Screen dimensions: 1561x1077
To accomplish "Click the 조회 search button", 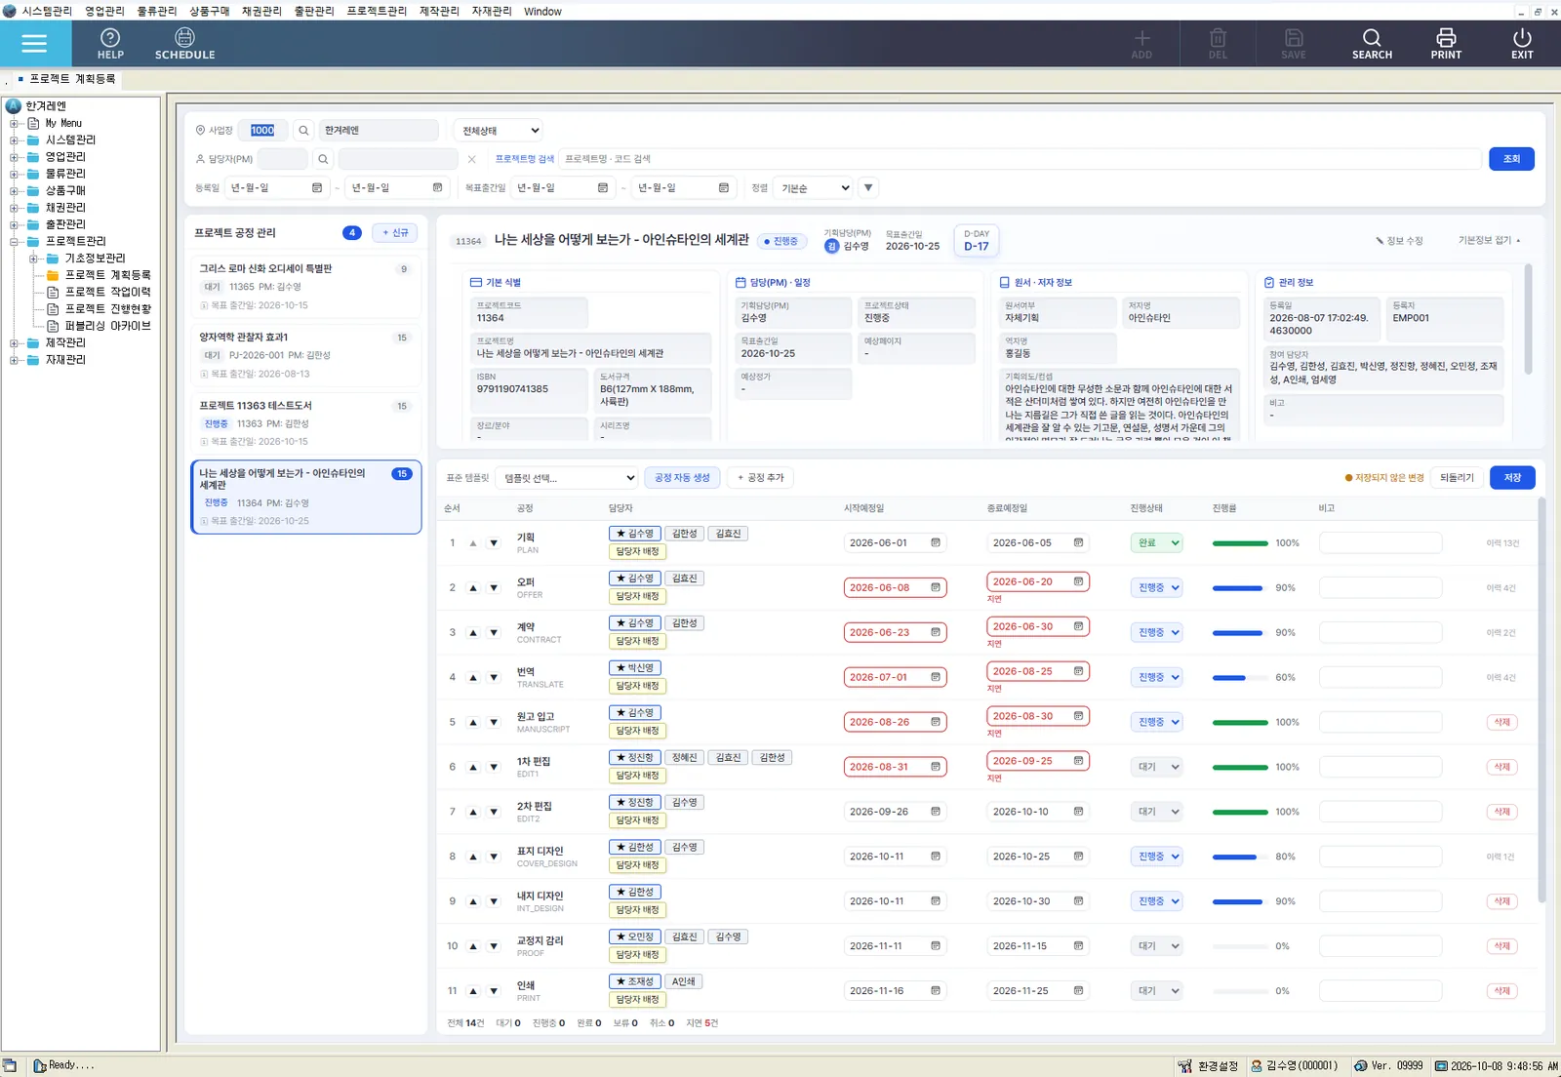I will (1511, 159).
